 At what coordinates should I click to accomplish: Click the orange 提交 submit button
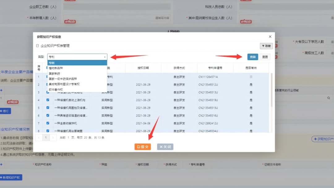(x=143, y=147)
